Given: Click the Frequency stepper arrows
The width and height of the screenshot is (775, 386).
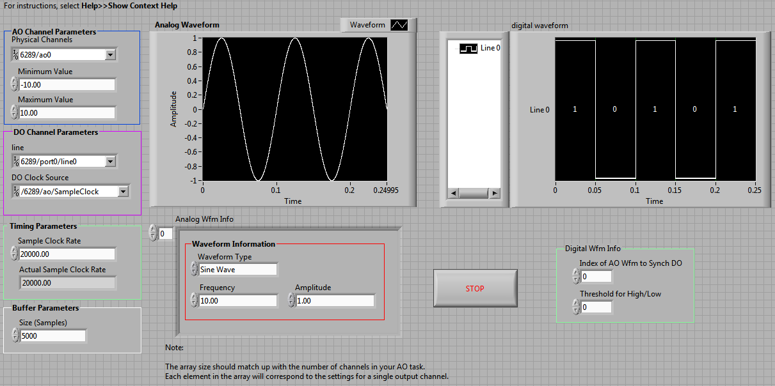Looking at the screenshot, I should point(194,300).
